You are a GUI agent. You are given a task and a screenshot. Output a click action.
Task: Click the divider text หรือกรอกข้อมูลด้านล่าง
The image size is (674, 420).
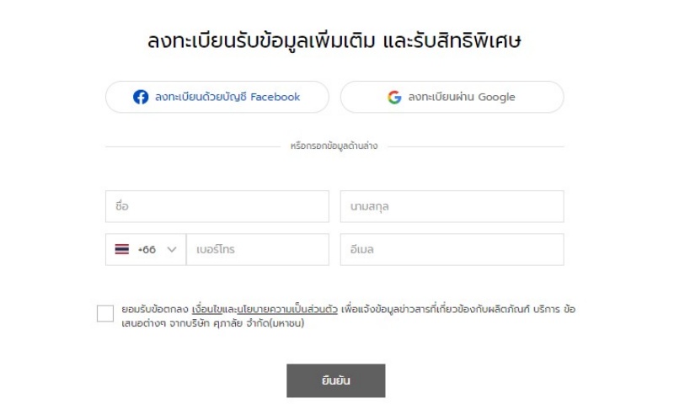click(334, 146)
